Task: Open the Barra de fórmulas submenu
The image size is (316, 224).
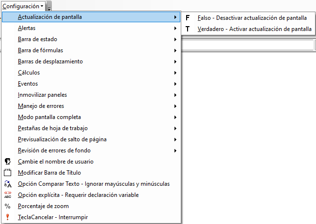Action: tap(91, 50)
